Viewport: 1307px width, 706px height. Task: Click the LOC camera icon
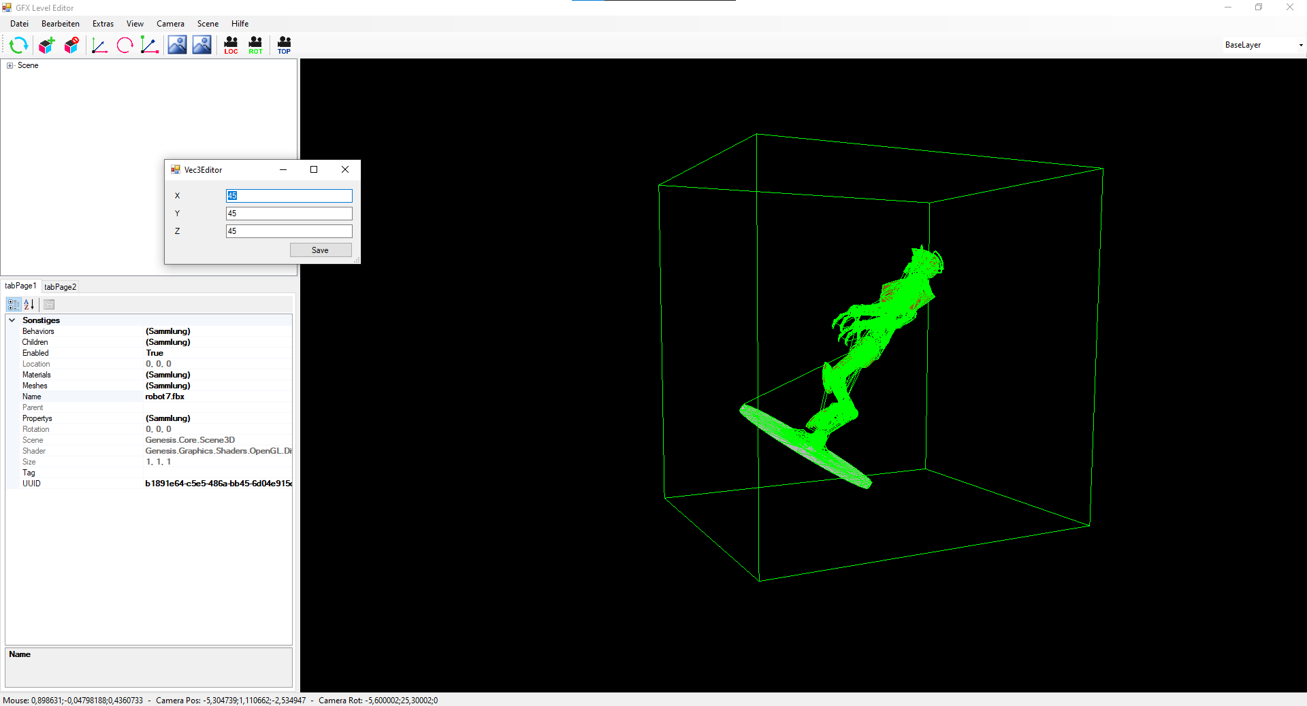click(x=231, y=46)
